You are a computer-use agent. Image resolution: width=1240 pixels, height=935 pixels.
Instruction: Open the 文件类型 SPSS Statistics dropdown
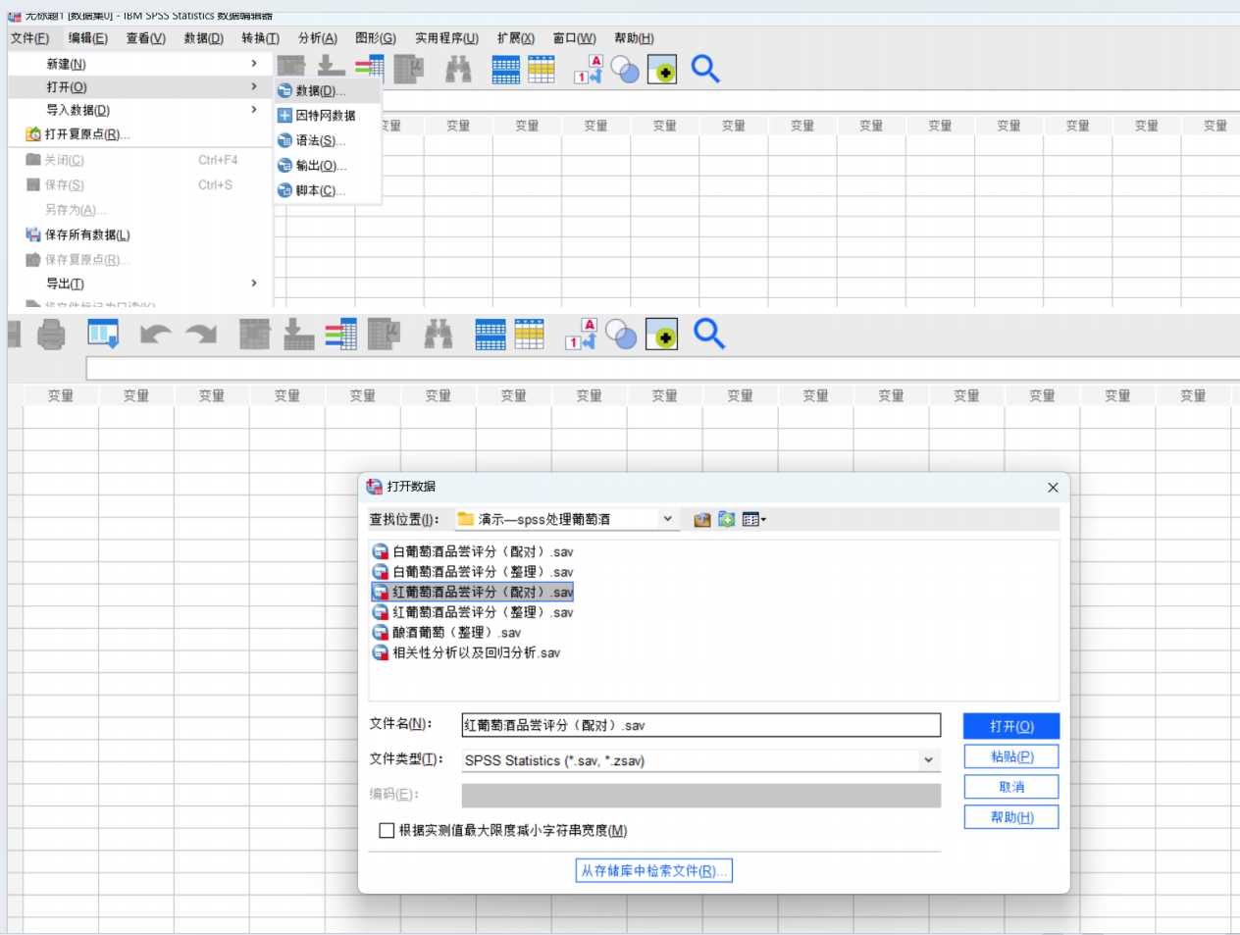(x=928, y=760)
